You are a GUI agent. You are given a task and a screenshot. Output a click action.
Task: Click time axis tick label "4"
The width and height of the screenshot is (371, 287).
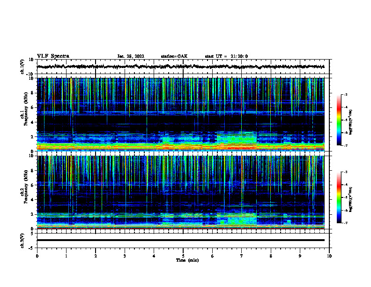154,256
